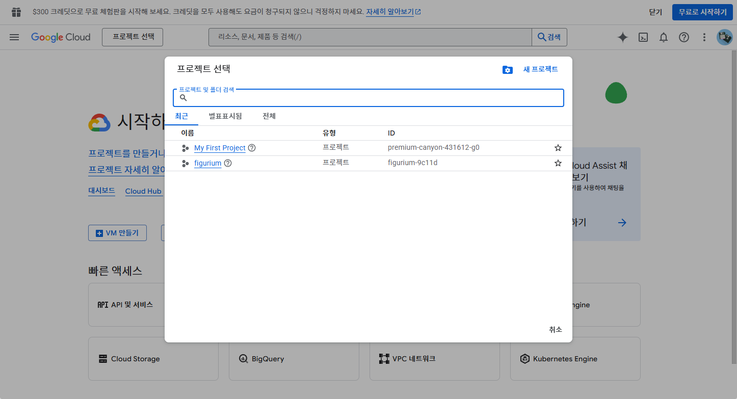Click the 새 프로젝트 button
This screenshot has width=737, height=399.
click(541, 69)
